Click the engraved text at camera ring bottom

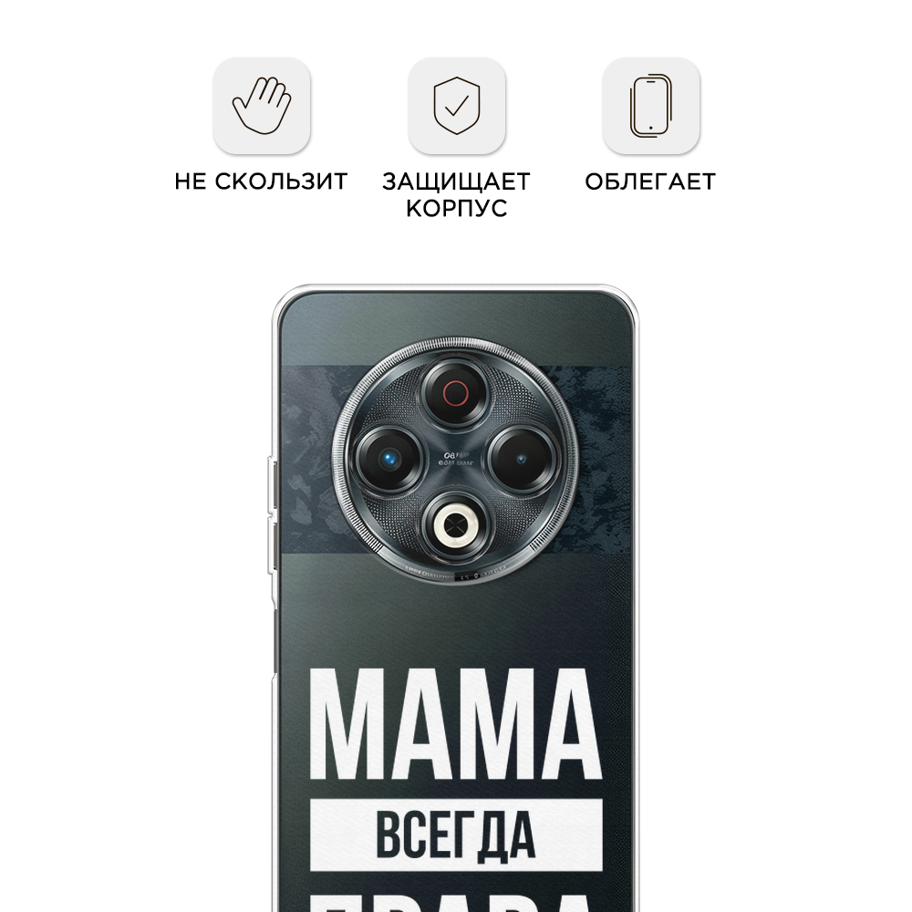[x=455, y=575]
